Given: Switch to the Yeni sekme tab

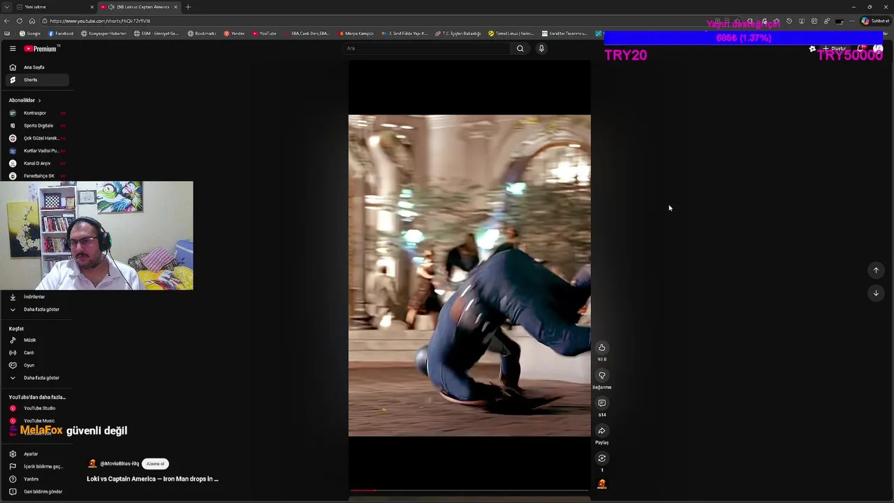Looking at the screenshot, I should click(x=54, y=7).
